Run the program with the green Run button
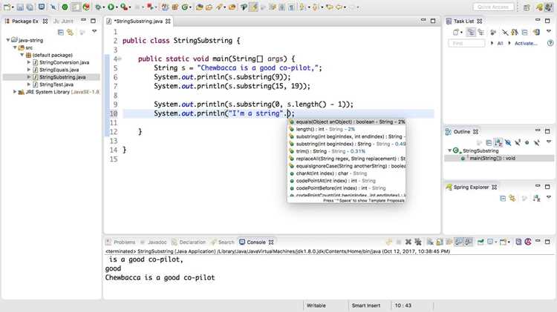The image size is (557, 312). [x=111, y=7]
